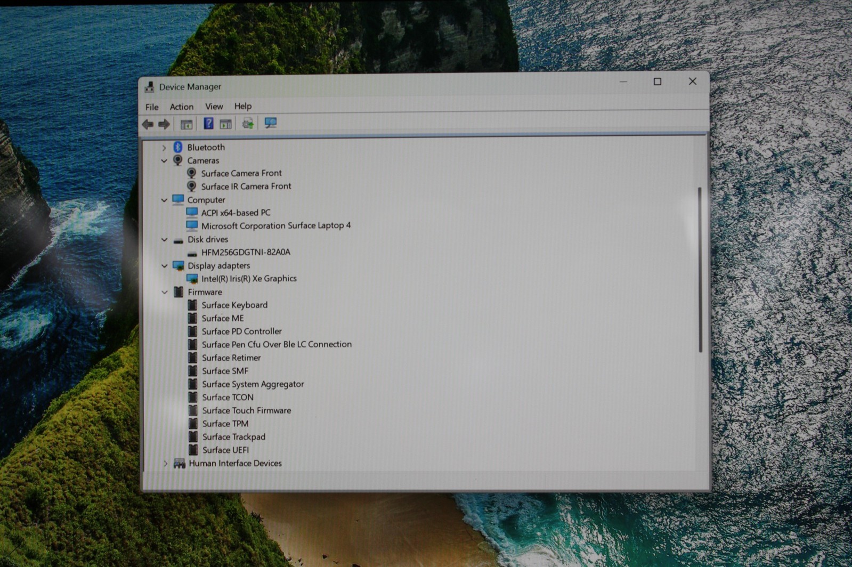Expand the Bluetooth category
Image resolution: width=852 pixels, height=567 pixels.
coord(164,148)
